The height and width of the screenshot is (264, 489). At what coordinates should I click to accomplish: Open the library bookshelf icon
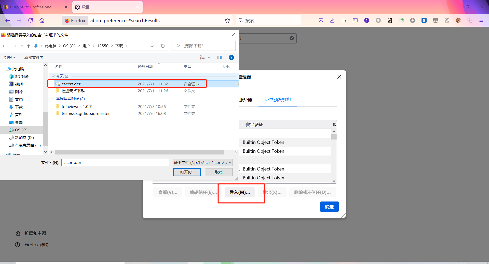(344, 20)
